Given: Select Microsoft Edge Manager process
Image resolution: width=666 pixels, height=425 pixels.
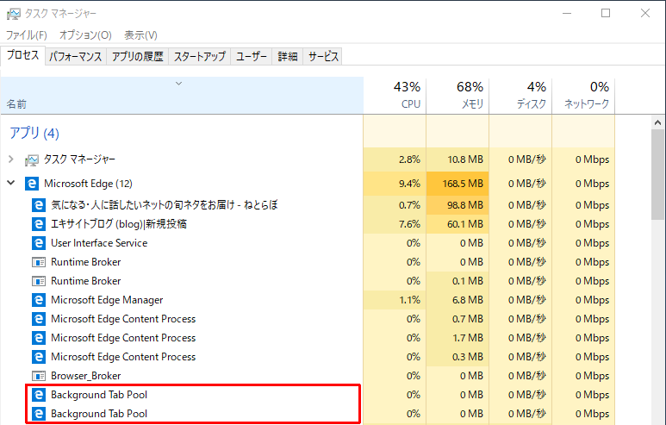Looking at the screenshot, I should pos(308,300).
